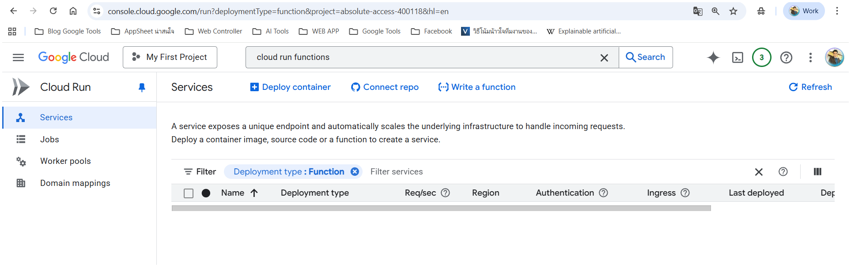Click the Cloud Run product logo
Screen dimensions: 851x267
(x=21, y=87)
